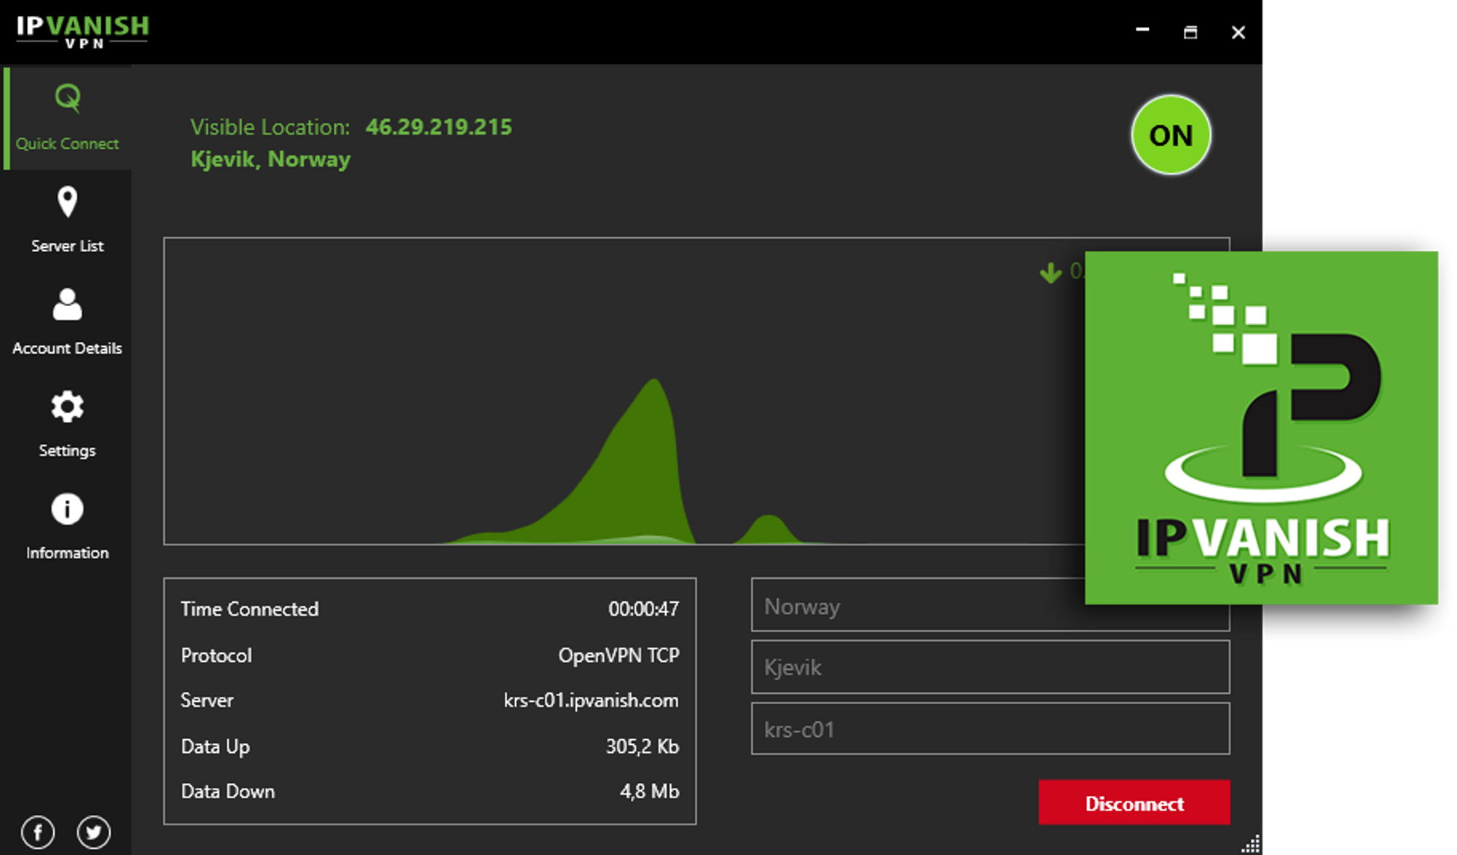Click the green download arrow in graph
The image size is (1457, 855).
tap(1050, 273)
